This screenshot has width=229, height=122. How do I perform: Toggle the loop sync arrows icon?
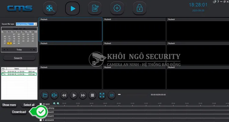click(x=112, y=95)
